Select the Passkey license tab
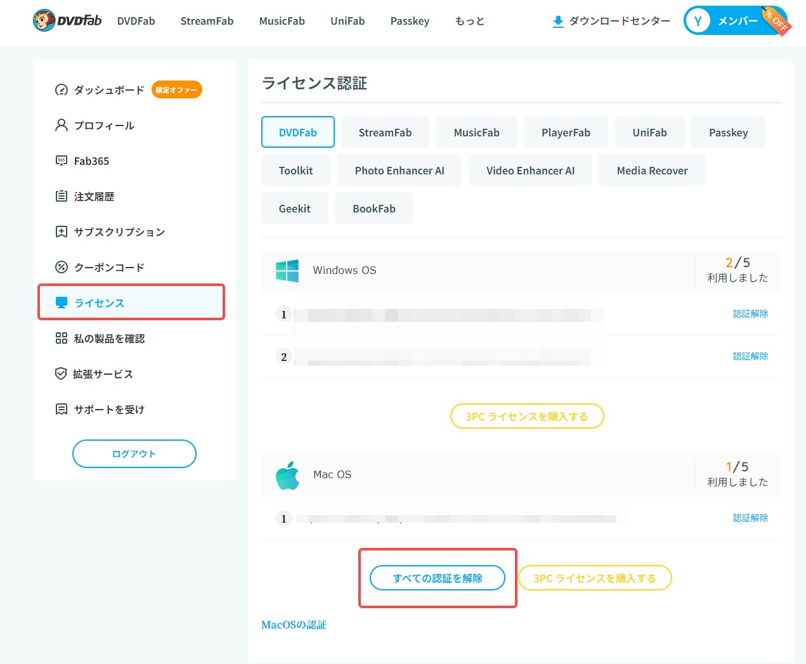The width and height of the screenshot is (806, 664). [x=729, y=132]
